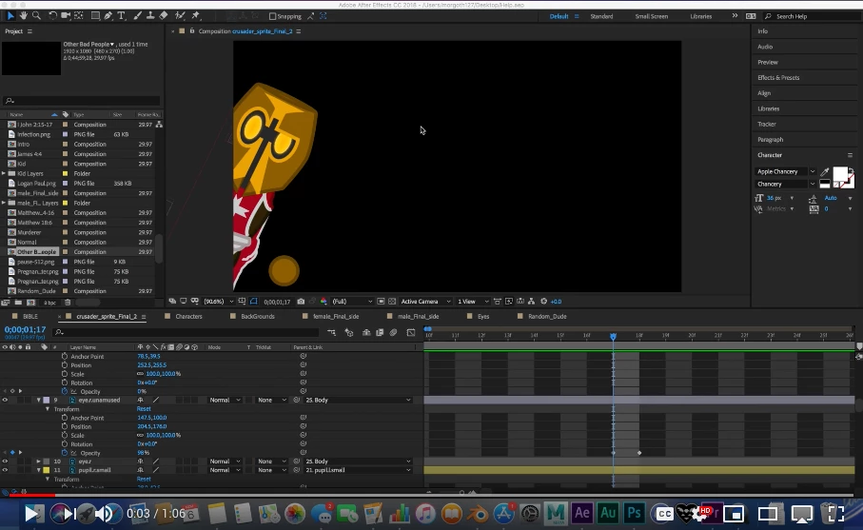
Task: Switch to the female_Final_side timeline tab
Action: tap(336, 317)
